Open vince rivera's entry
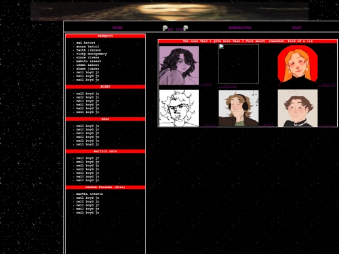This screenshot has width=339, height=254. [x=87, y=58]
